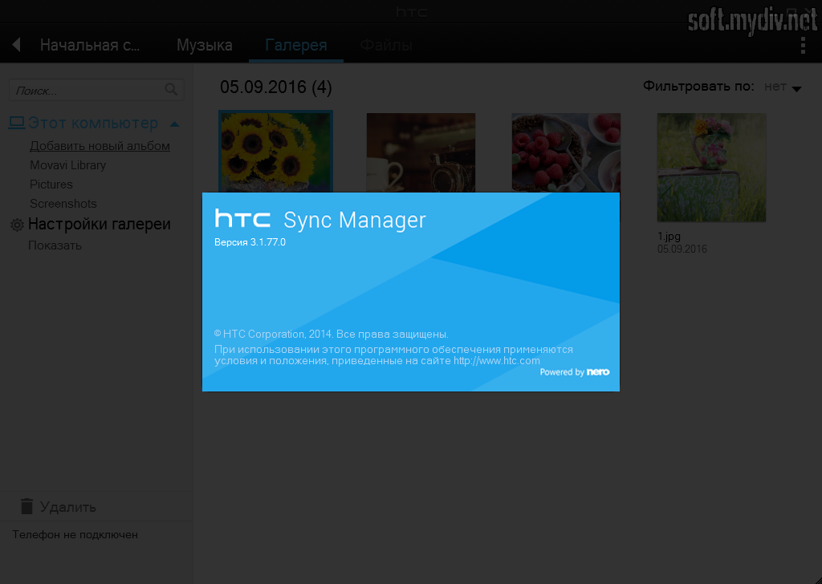
Task: Click the gear icon for Настройки галереи
Action: click(18, 225)
